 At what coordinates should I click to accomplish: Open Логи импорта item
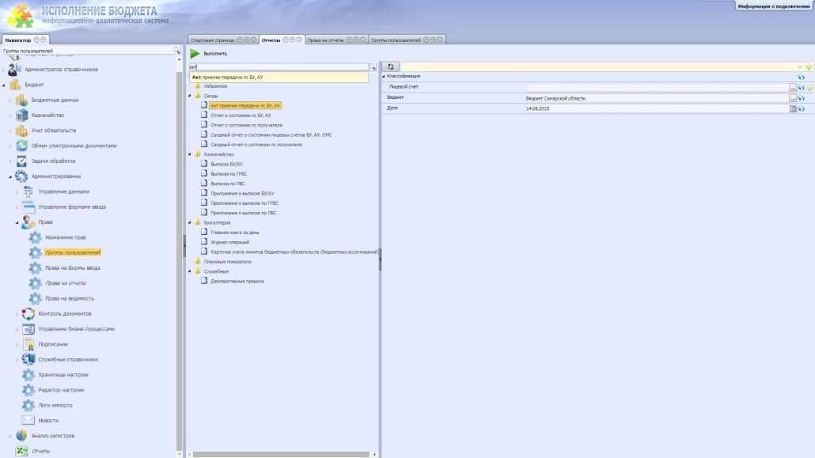[x=55, y=405]
